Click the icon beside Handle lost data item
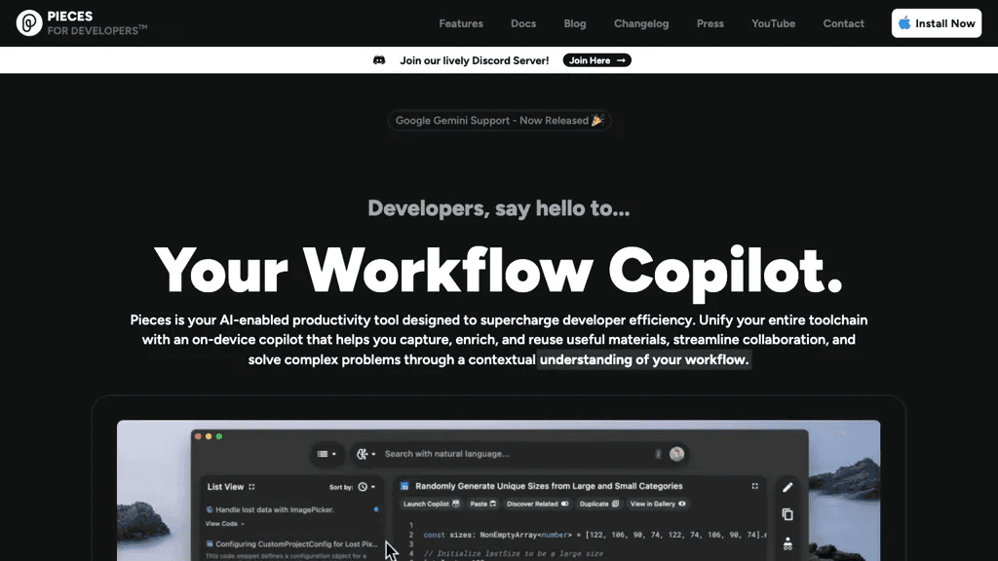The image size is (998, 561). (210, 509)
